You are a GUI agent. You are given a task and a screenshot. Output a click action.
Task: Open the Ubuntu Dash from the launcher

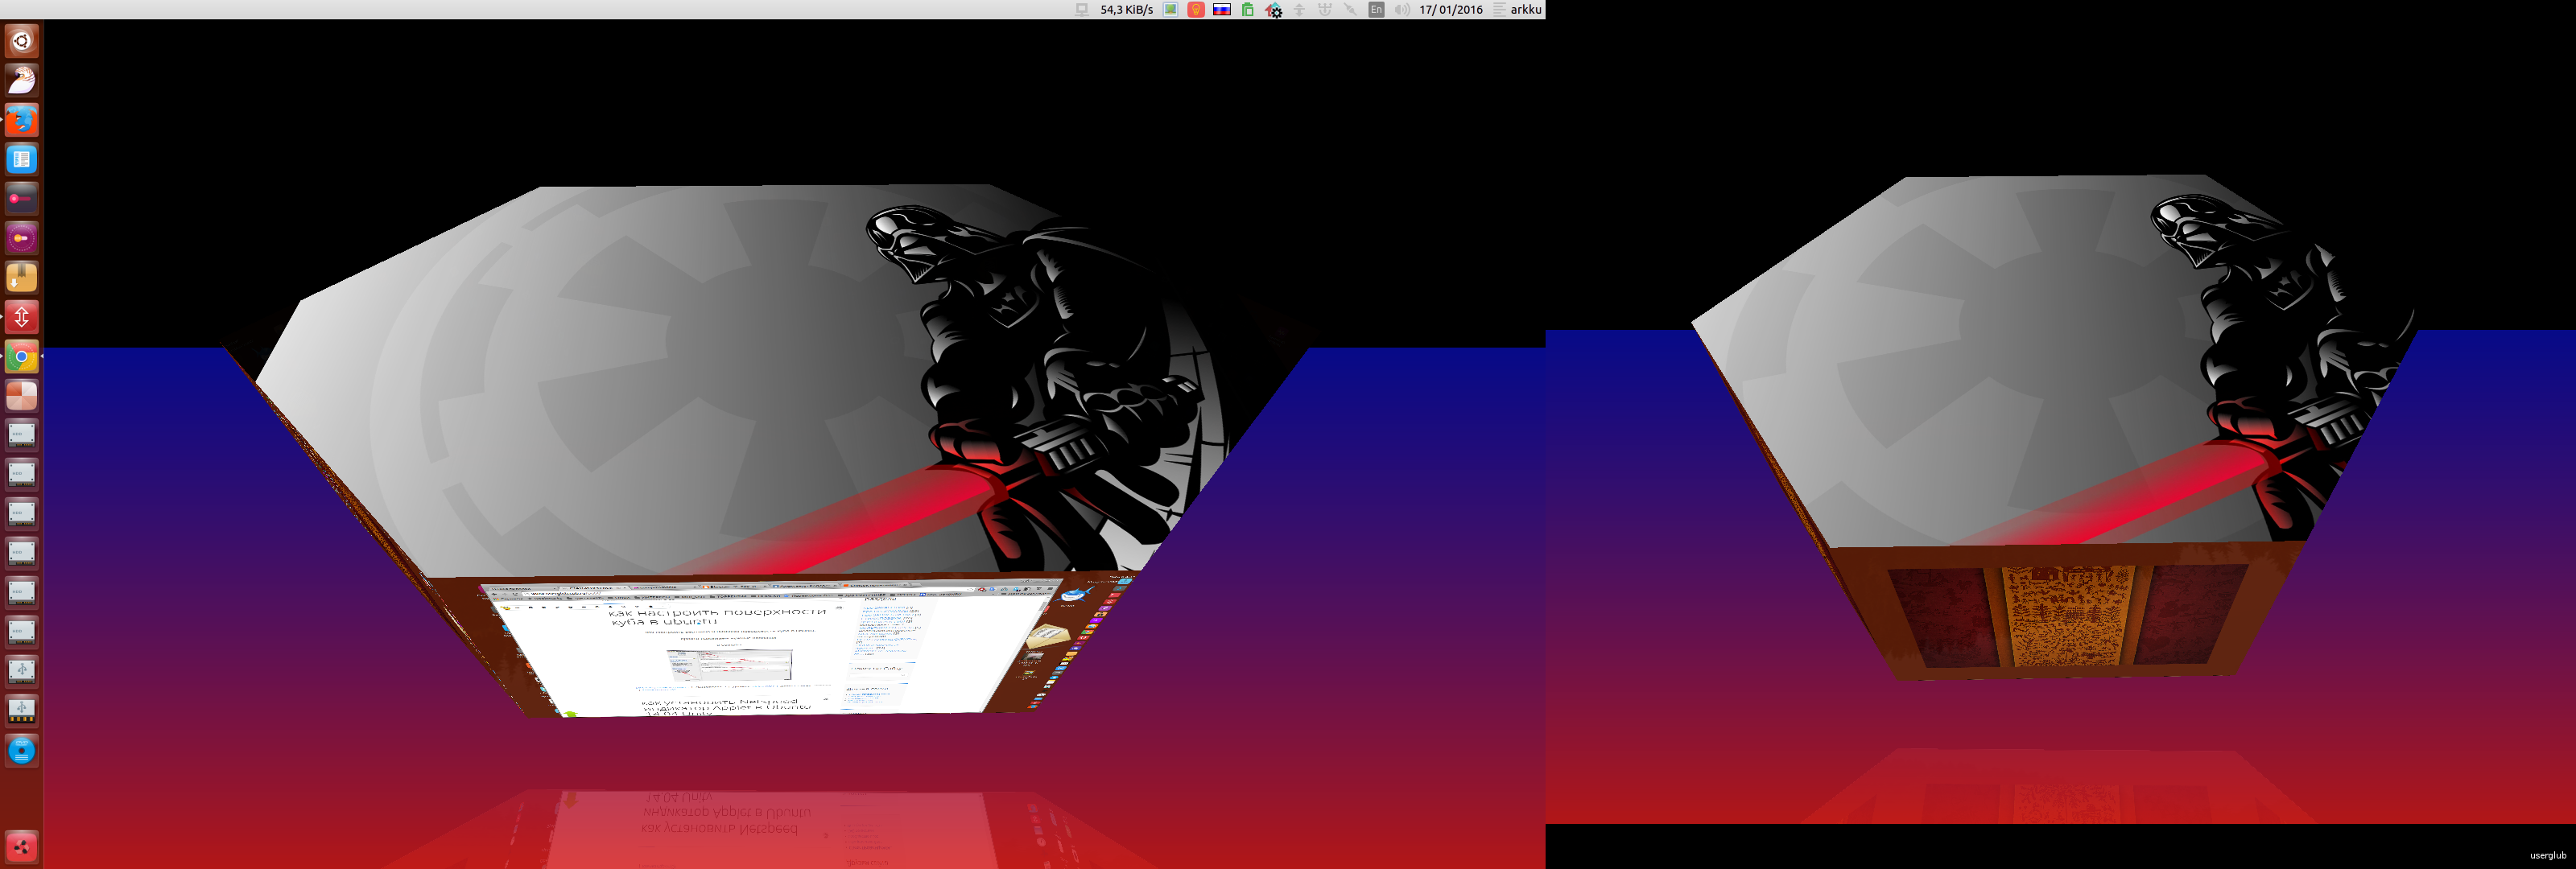coord(22,41)
